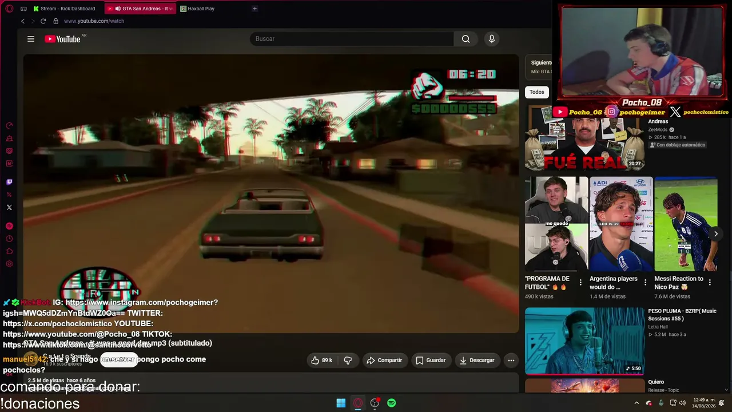Go back to the previous page
This screenshot has height=412, width=732.
coord(23,21)
